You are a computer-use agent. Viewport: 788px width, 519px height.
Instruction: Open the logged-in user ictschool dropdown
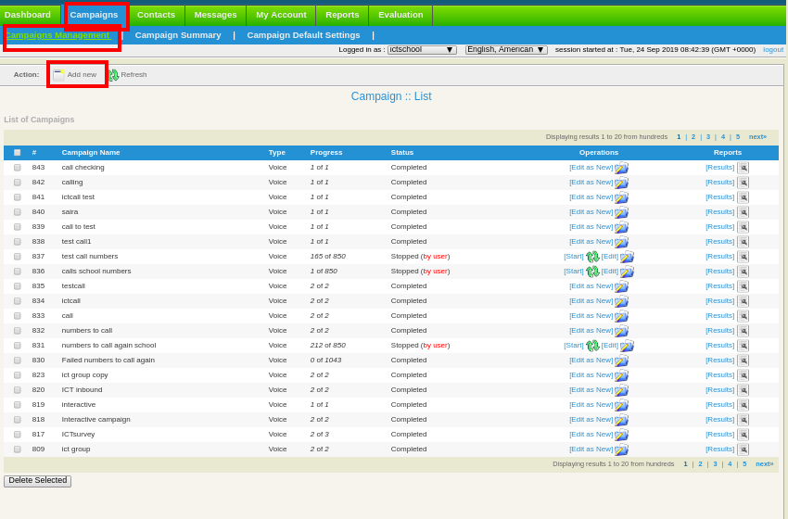click(422, 50)
